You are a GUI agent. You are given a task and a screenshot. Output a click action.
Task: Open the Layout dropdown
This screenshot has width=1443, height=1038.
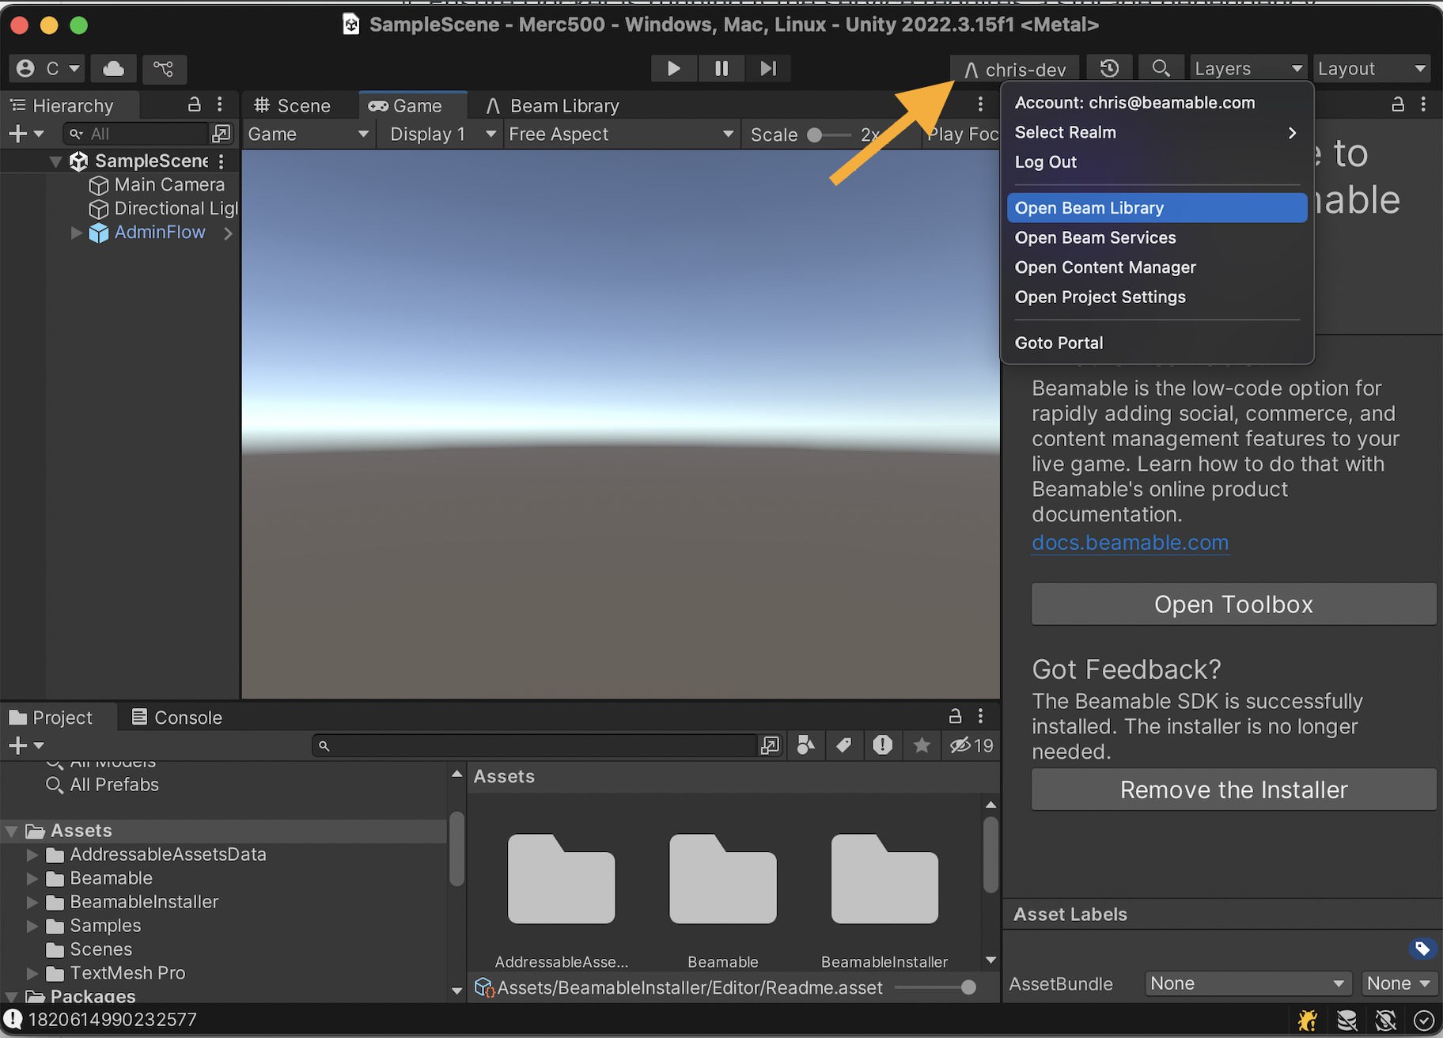point(1372,69)
